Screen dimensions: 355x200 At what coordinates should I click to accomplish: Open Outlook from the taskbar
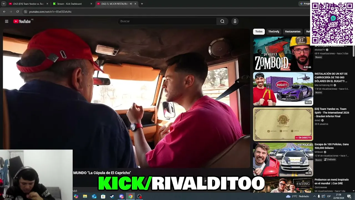(94, 196)
